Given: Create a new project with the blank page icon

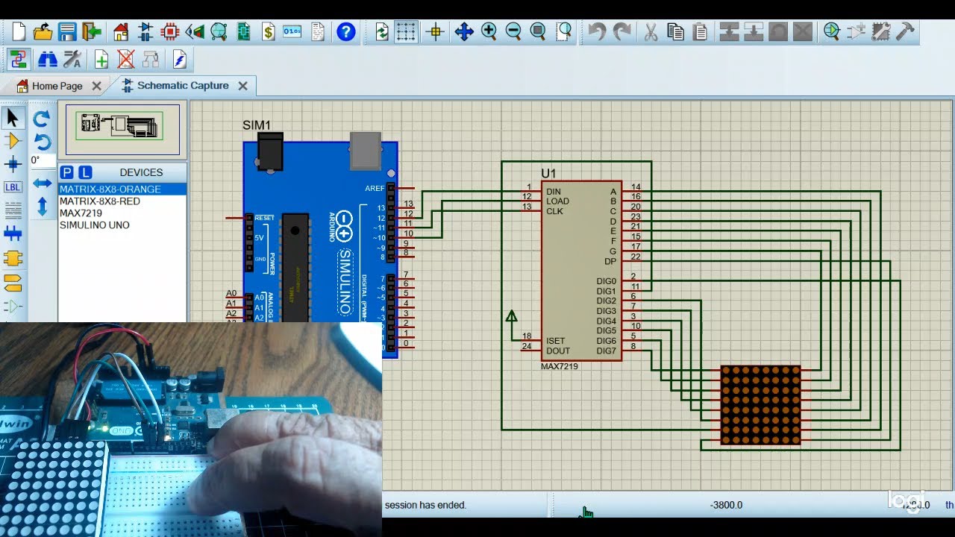Looking at the screenshot, I should (x=19, y=32).
